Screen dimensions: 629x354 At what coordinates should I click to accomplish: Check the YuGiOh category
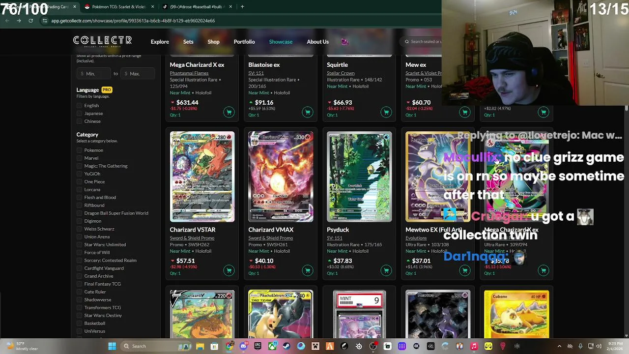79,174
